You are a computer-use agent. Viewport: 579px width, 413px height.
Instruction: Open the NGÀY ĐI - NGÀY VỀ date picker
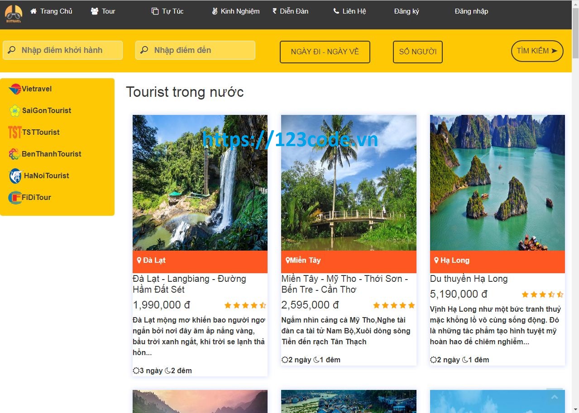[x=325, y=52]
